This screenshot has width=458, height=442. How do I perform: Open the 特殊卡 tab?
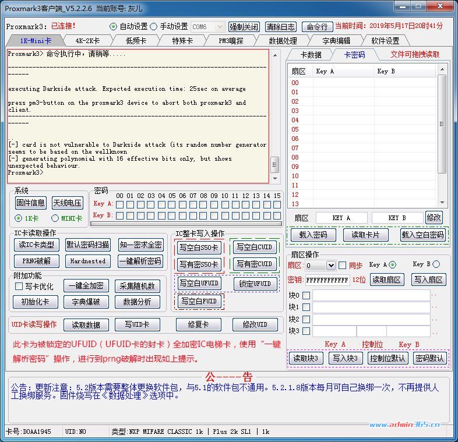182,41
